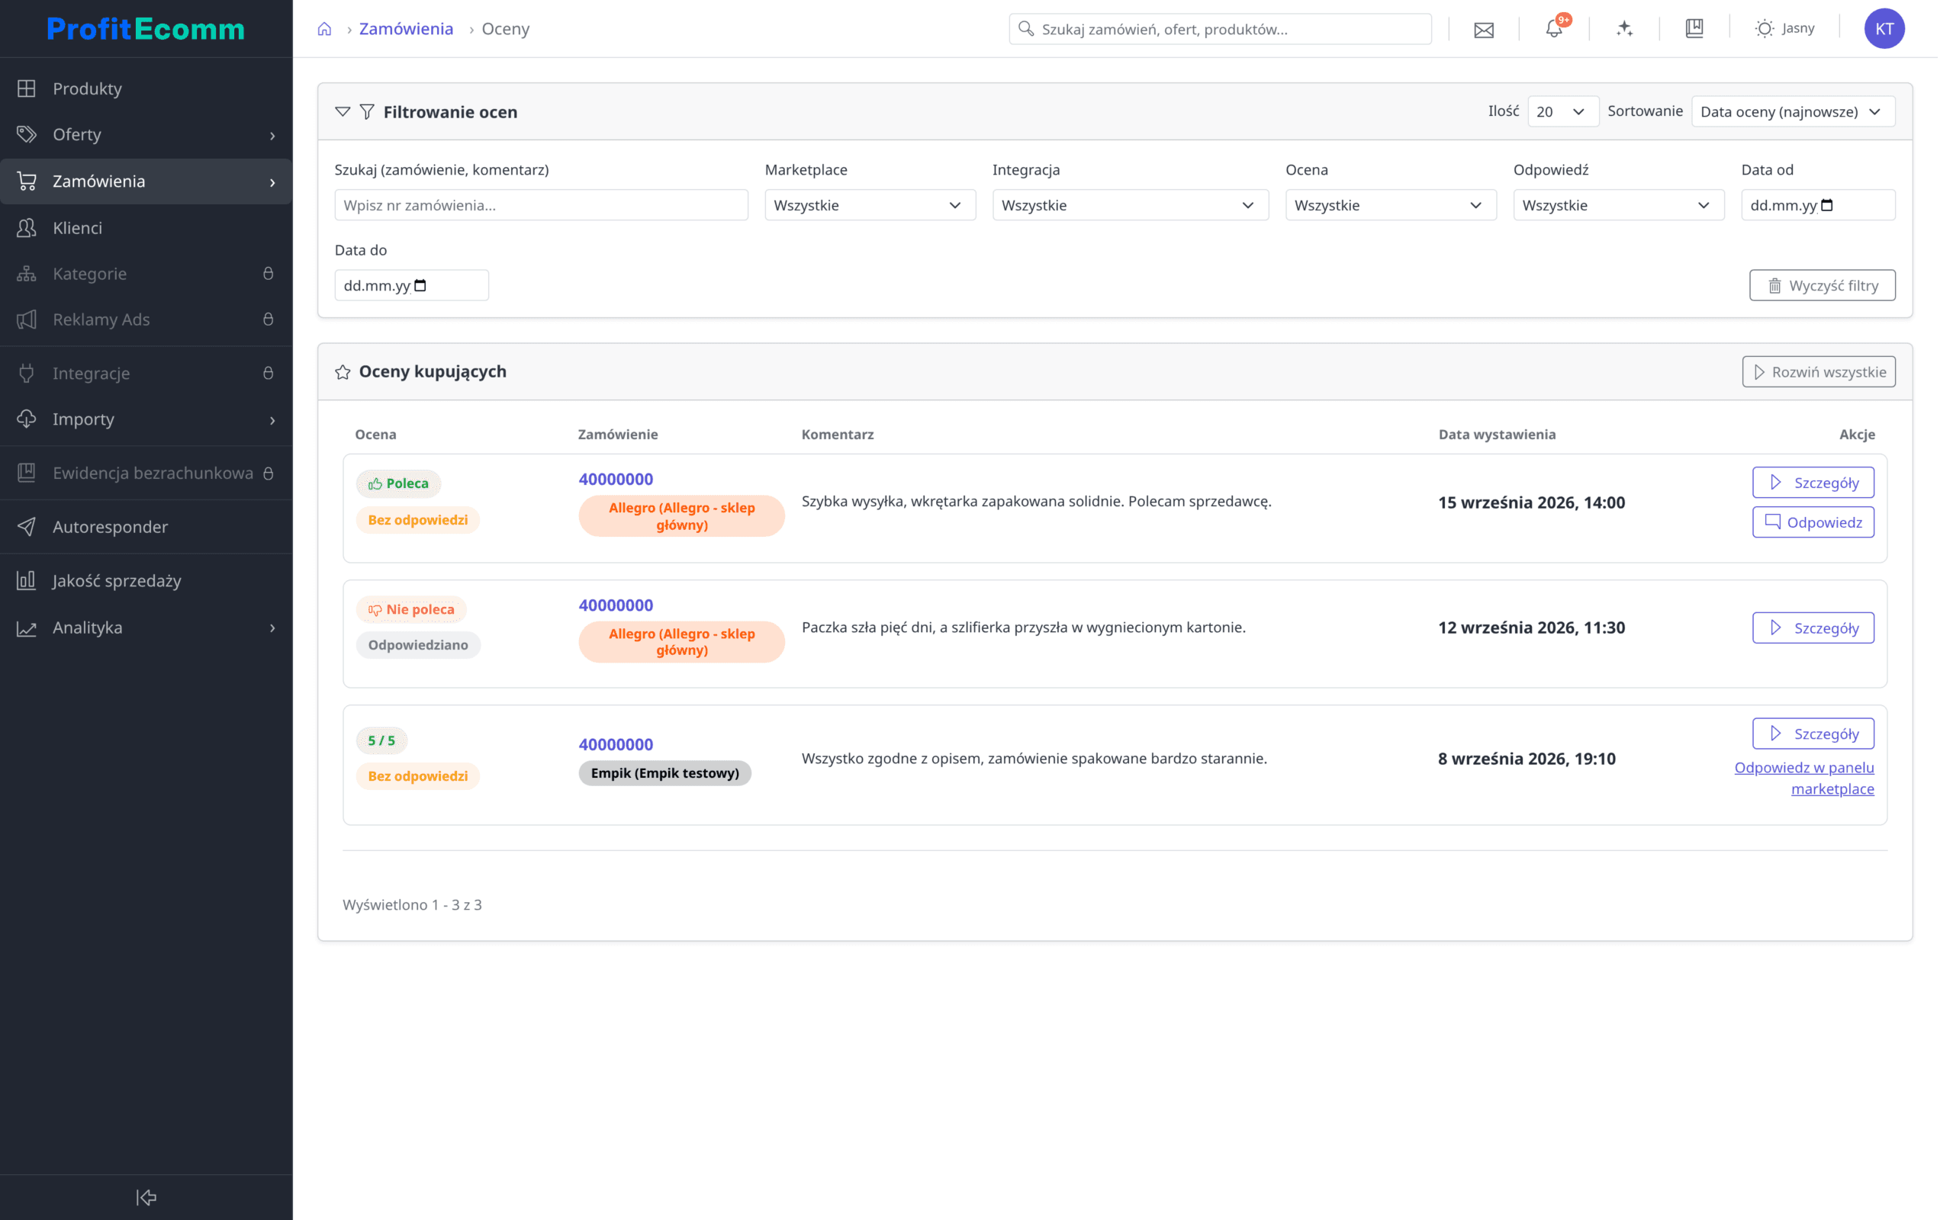
Task: Expand the Oferty sidebar menu
Action: (146, 135)
